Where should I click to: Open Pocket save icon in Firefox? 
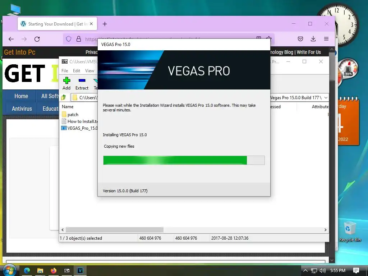[300, 39]
